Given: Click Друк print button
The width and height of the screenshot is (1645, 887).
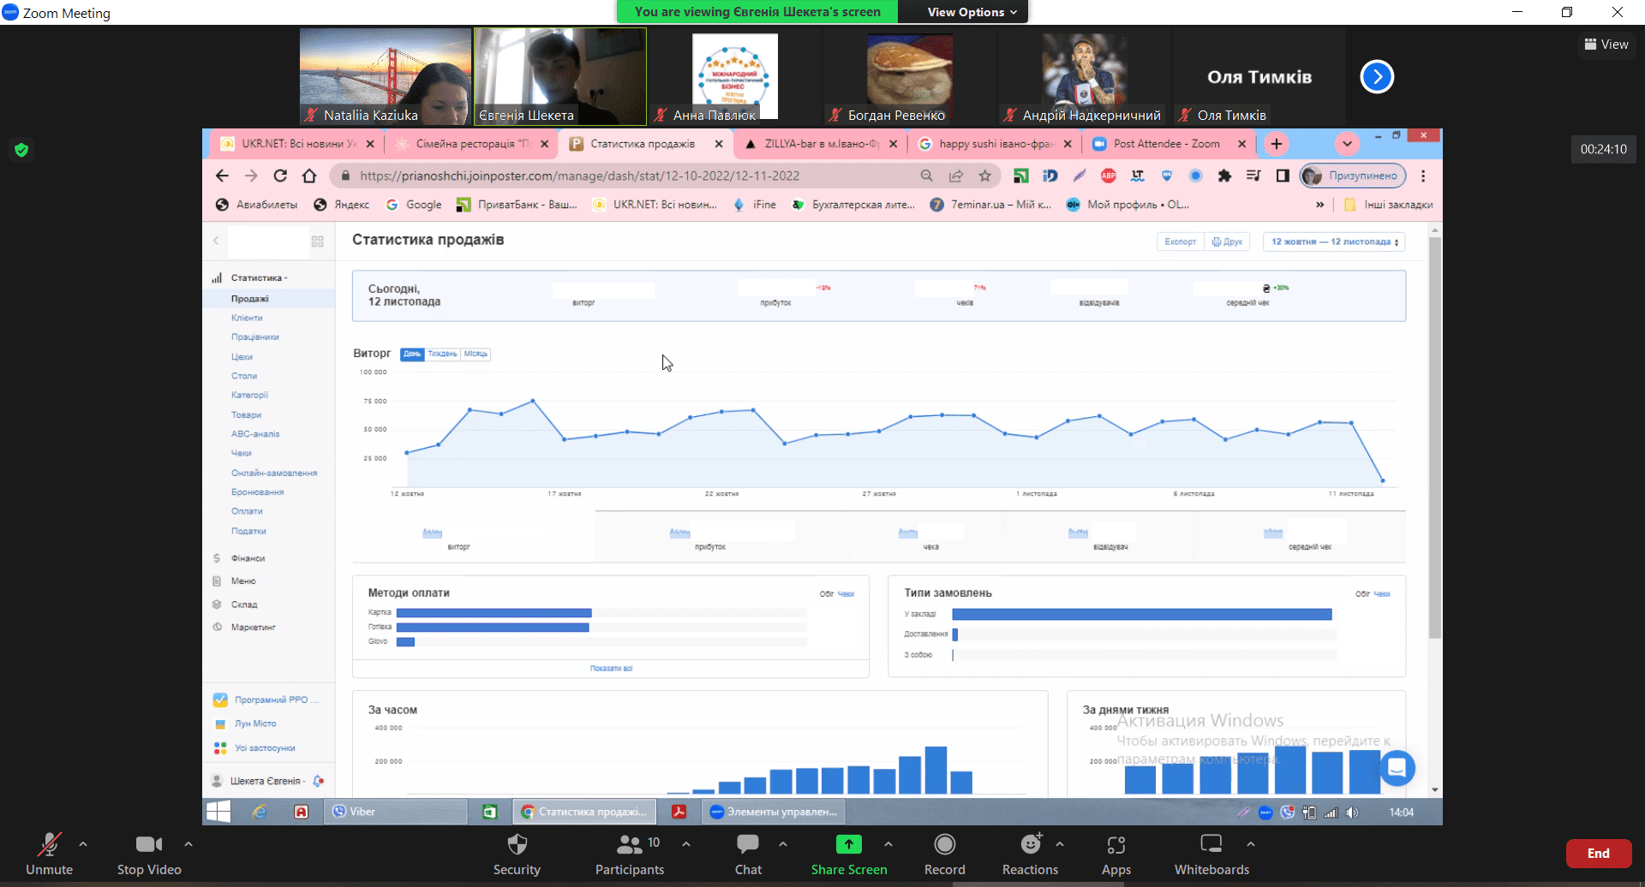Looking at the screenshot, I should coord(1227,241).
